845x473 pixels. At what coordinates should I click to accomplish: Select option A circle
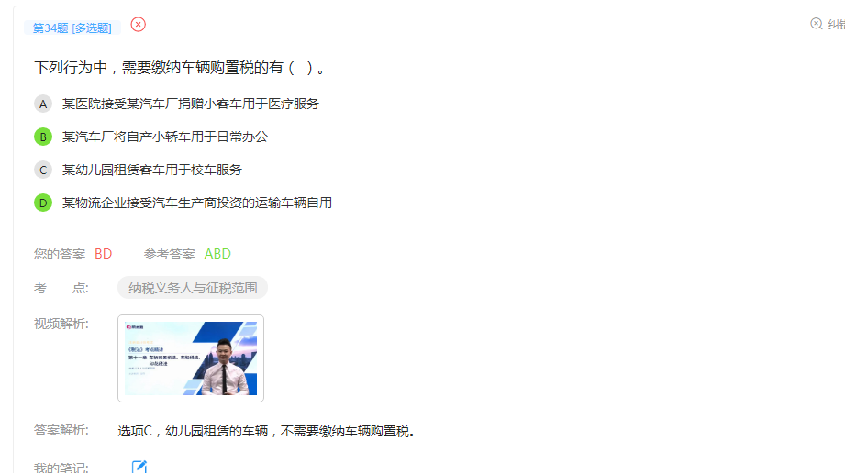43,104
